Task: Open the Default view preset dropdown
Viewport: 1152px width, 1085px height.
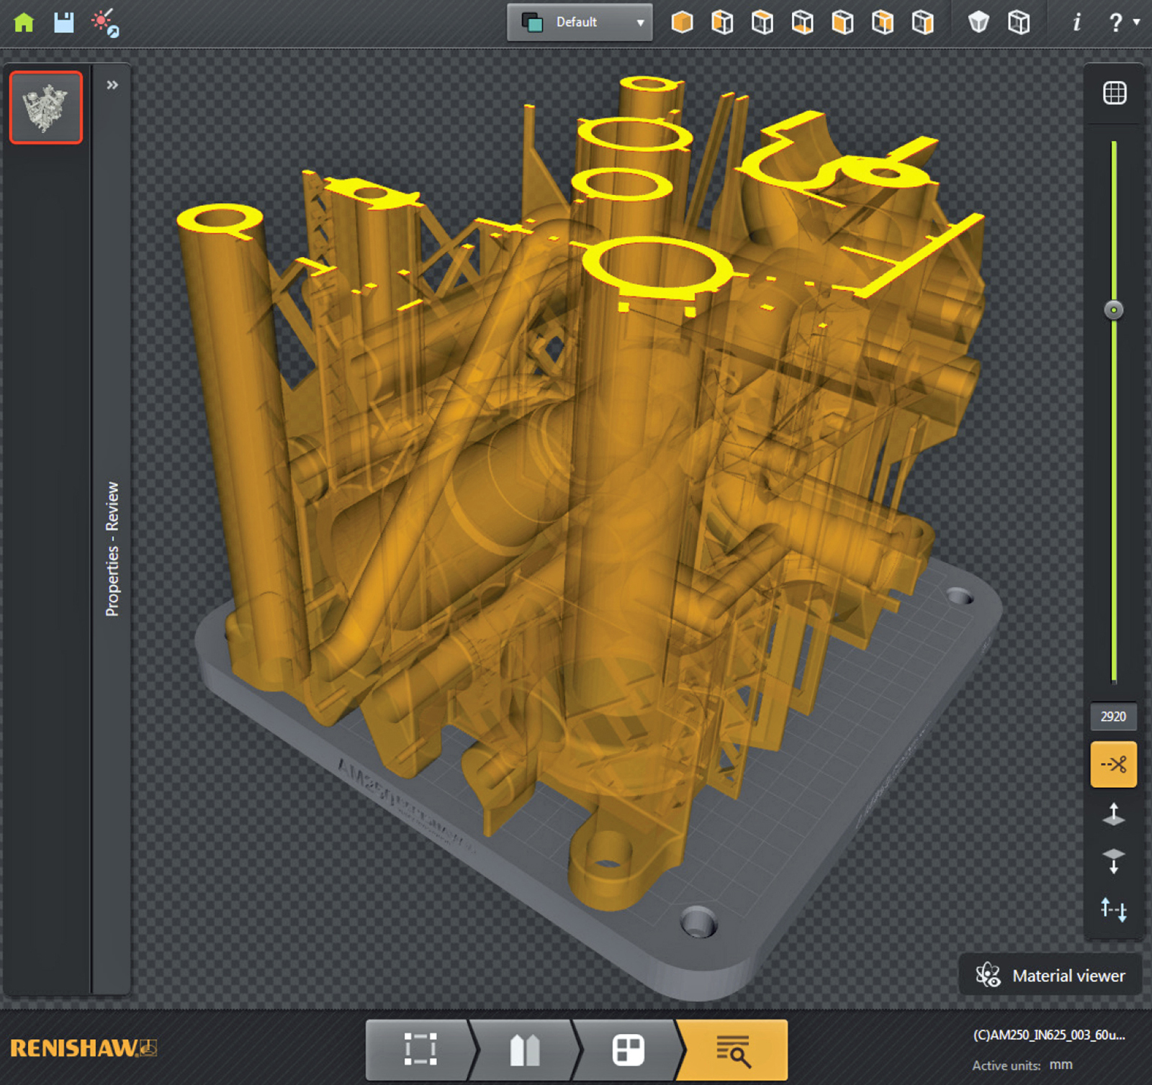Action: point(580,22)
